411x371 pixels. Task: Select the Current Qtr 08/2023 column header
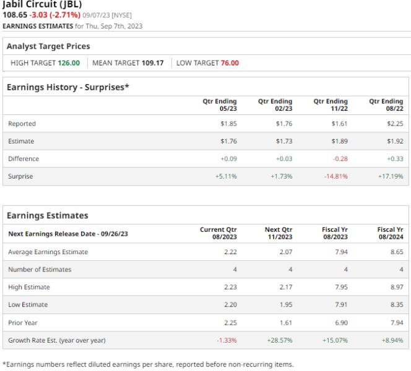point(217,232)
